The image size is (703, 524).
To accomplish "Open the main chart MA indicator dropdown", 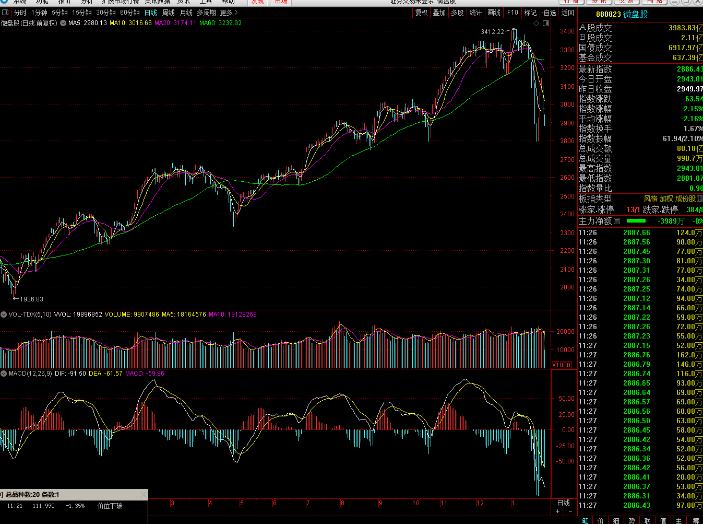I will pyautogui.click(x=63, y=23).
